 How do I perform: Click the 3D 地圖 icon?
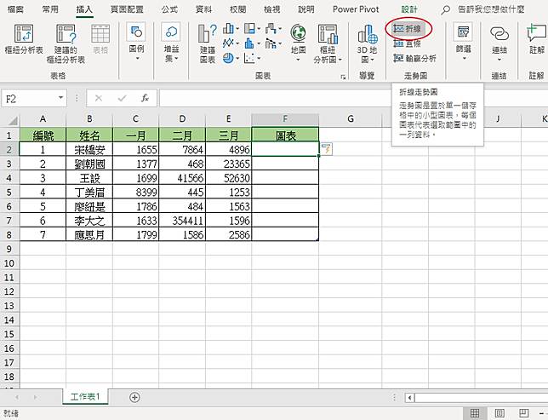(367, 43)
